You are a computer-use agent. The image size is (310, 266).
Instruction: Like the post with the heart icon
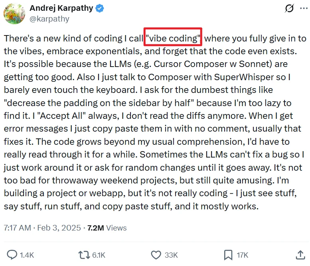pos(156,255)
